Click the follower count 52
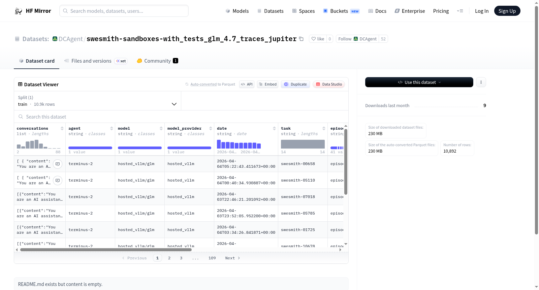Viewport: 539px width, 290px height. point(383,39)
